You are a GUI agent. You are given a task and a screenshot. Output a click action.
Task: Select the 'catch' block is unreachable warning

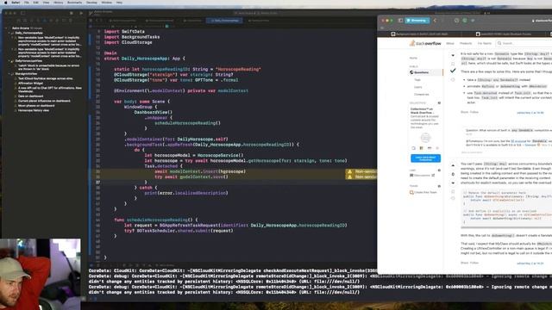48,67
